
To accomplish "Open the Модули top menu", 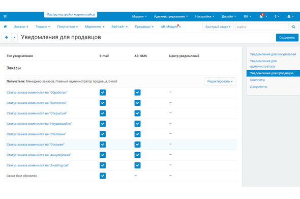I will [139, 16].
